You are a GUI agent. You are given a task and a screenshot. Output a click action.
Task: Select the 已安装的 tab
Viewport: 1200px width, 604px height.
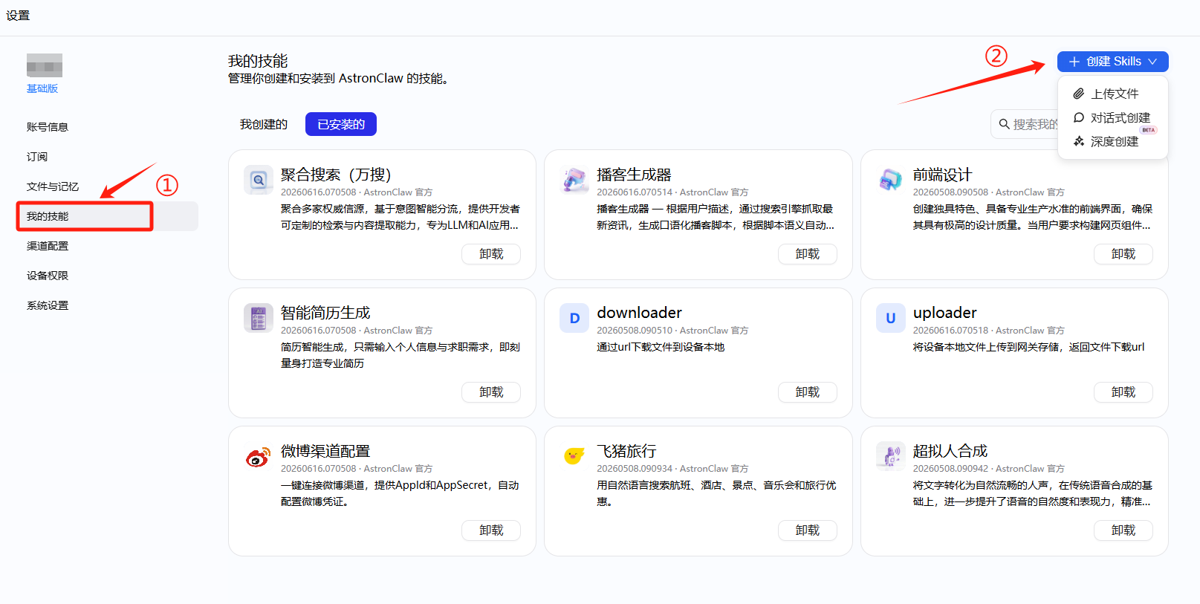tap(341, 124)
